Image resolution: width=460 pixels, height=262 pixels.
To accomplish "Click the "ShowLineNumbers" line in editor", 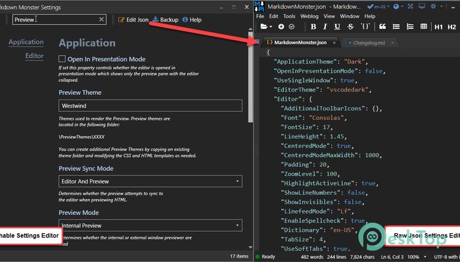I will 324,193.
